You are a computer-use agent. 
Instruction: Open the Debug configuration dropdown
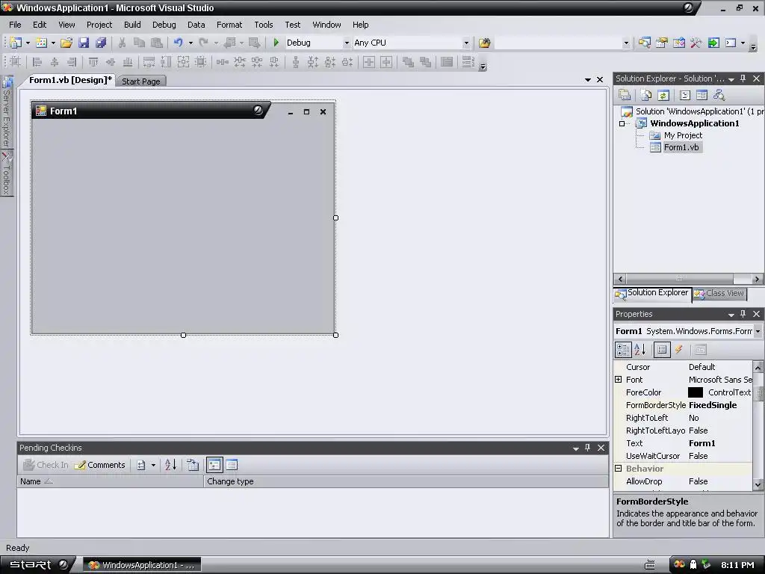347,43
